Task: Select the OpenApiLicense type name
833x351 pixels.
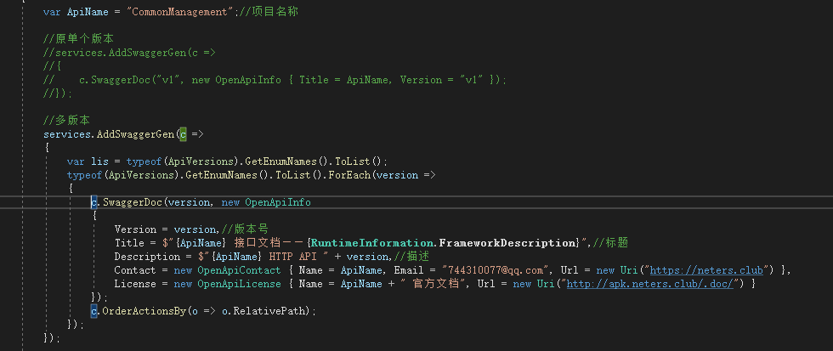Action: tap(239, 284)
